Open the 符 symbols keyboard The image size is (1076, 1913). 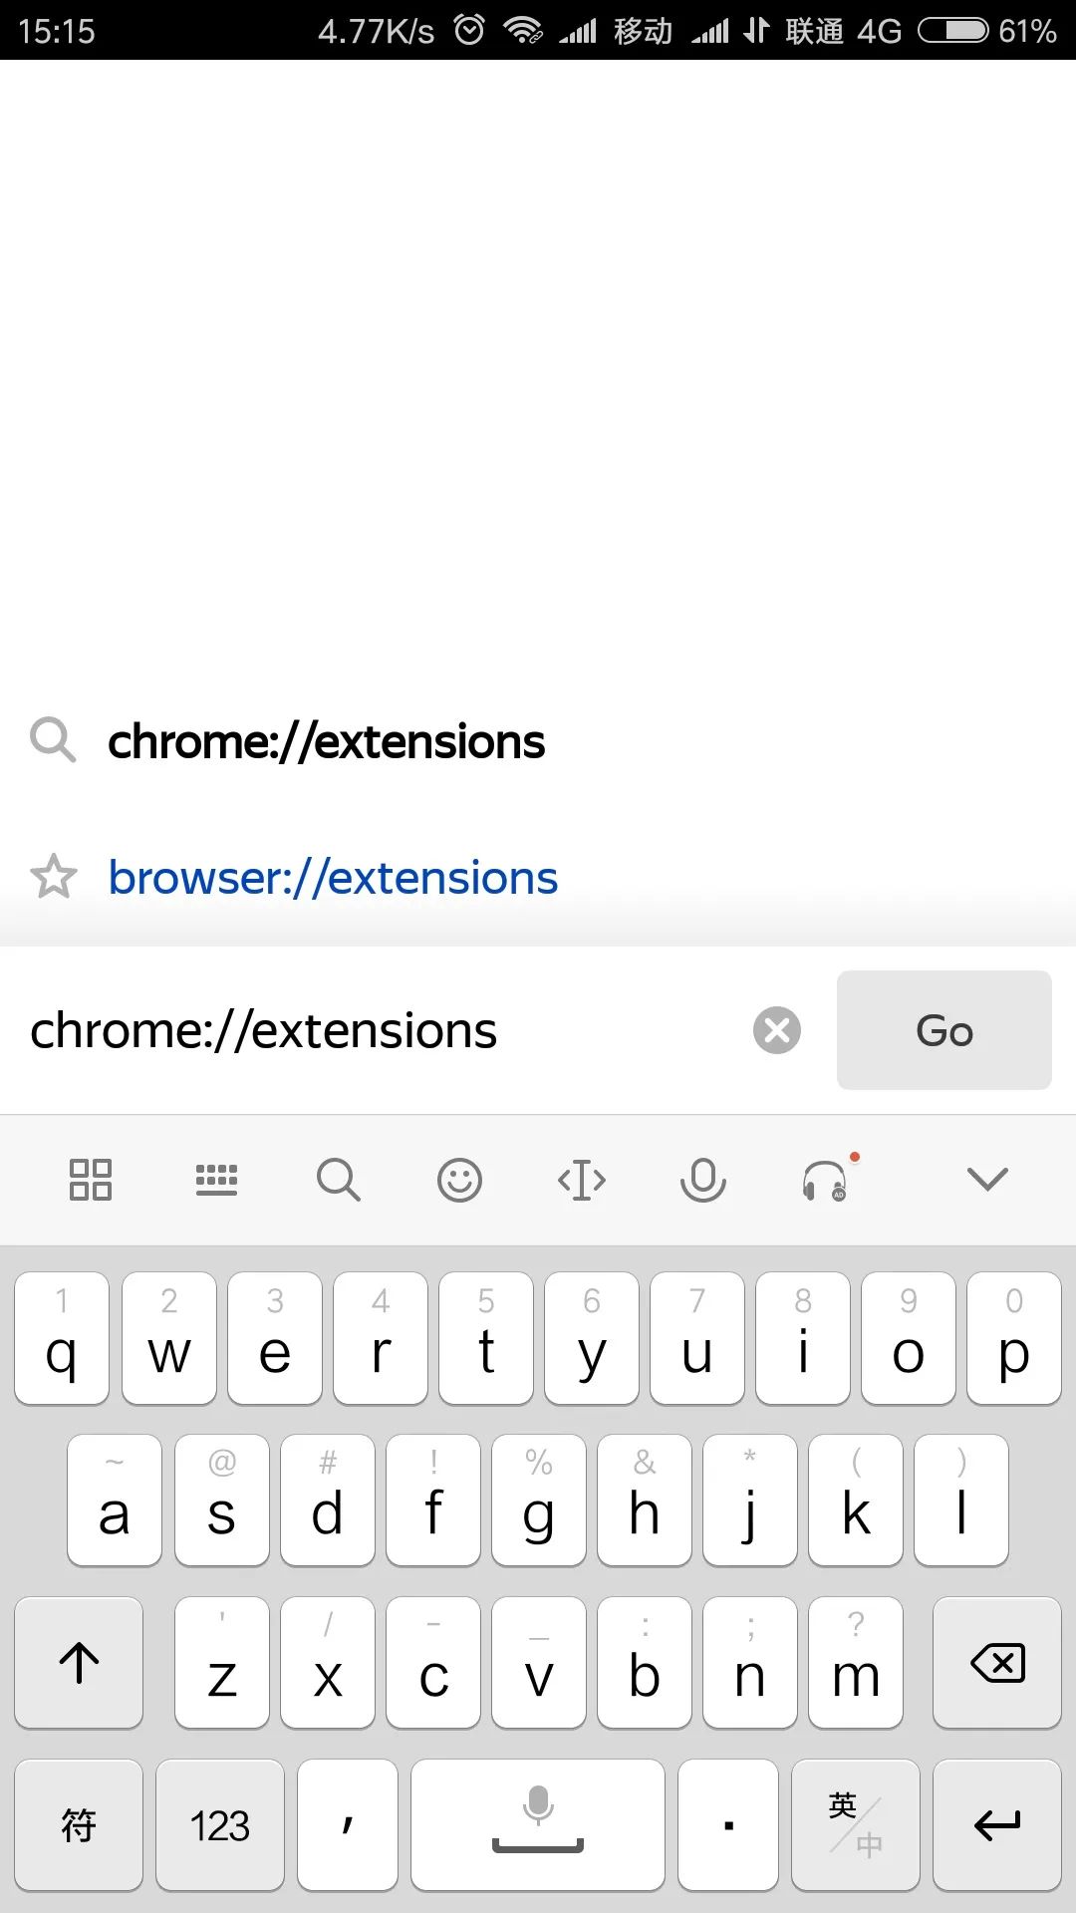click(x=79, y=1824)
